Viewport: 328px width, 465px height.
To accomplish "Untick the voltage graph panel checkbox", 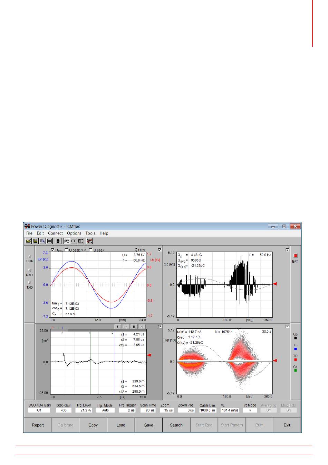I will click(160, 249).
